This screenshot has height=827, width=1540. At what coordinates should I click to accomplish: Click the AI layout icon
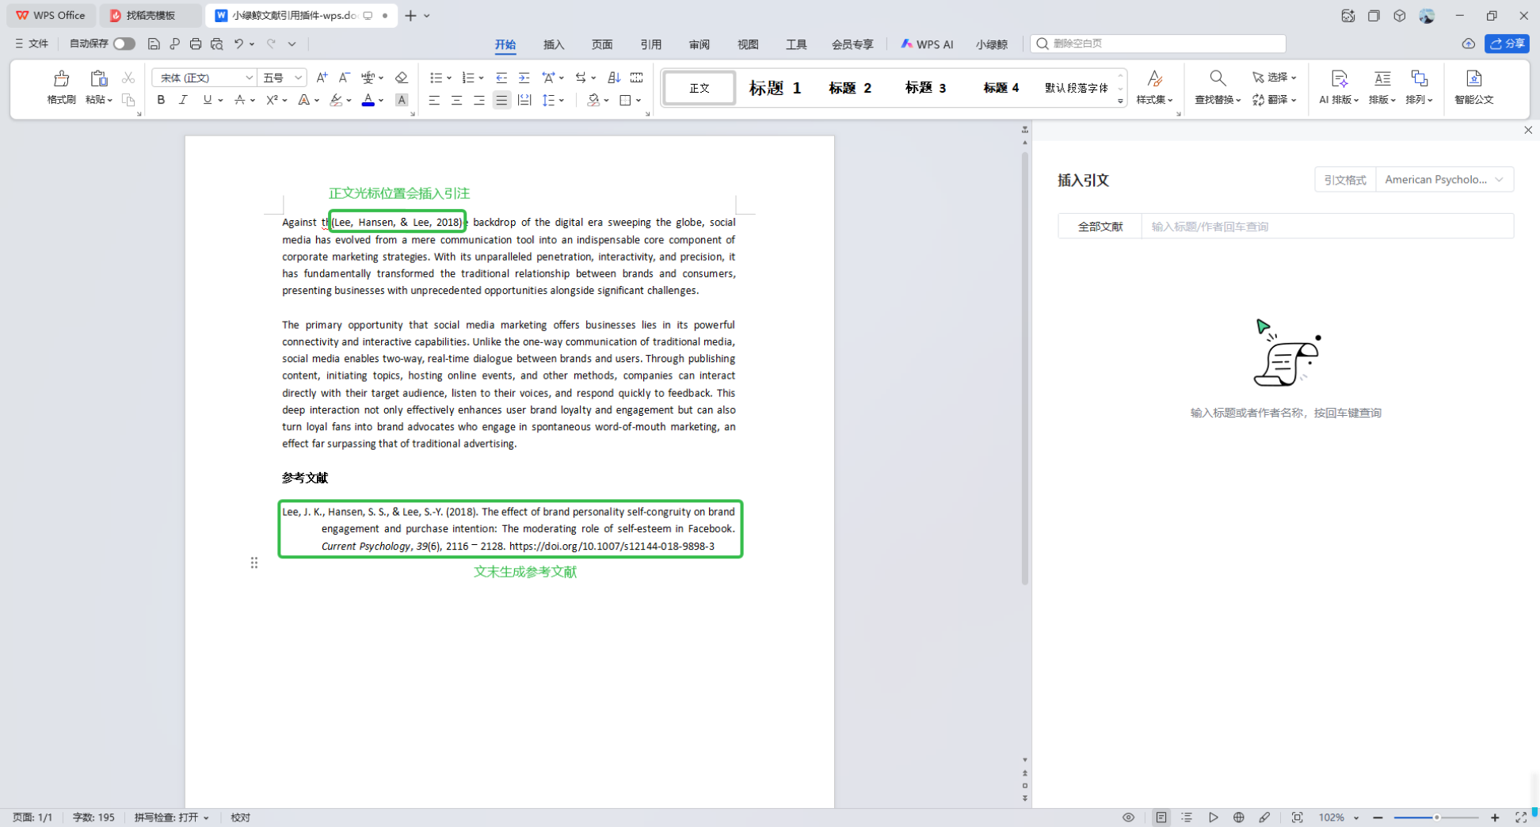click(x=1338, y=86)
